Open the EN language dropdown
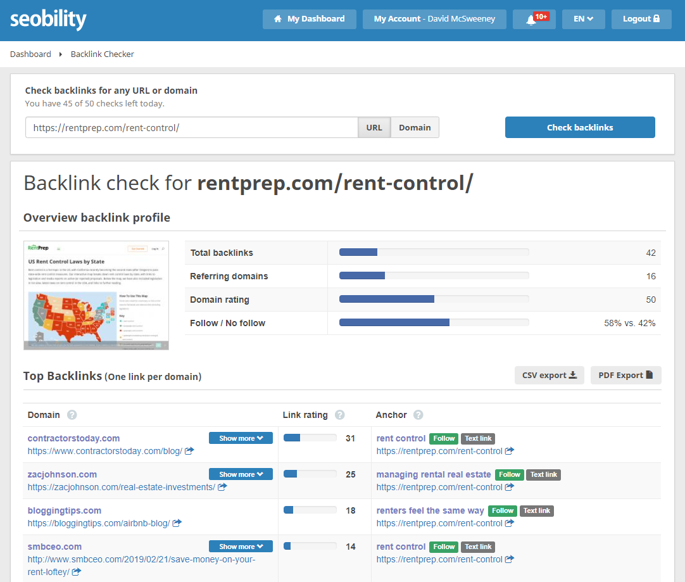The height and width of the screenshot is (582, 685). [x=583, y=19]
